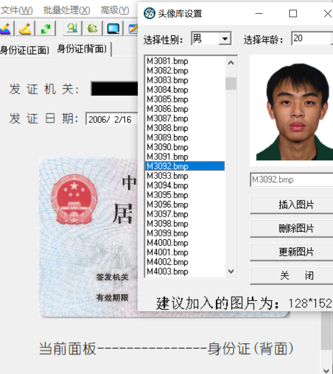This screenshot has width=333, height=374.
Task: Select M4000.bmp in the list
Action: [185, 243]
